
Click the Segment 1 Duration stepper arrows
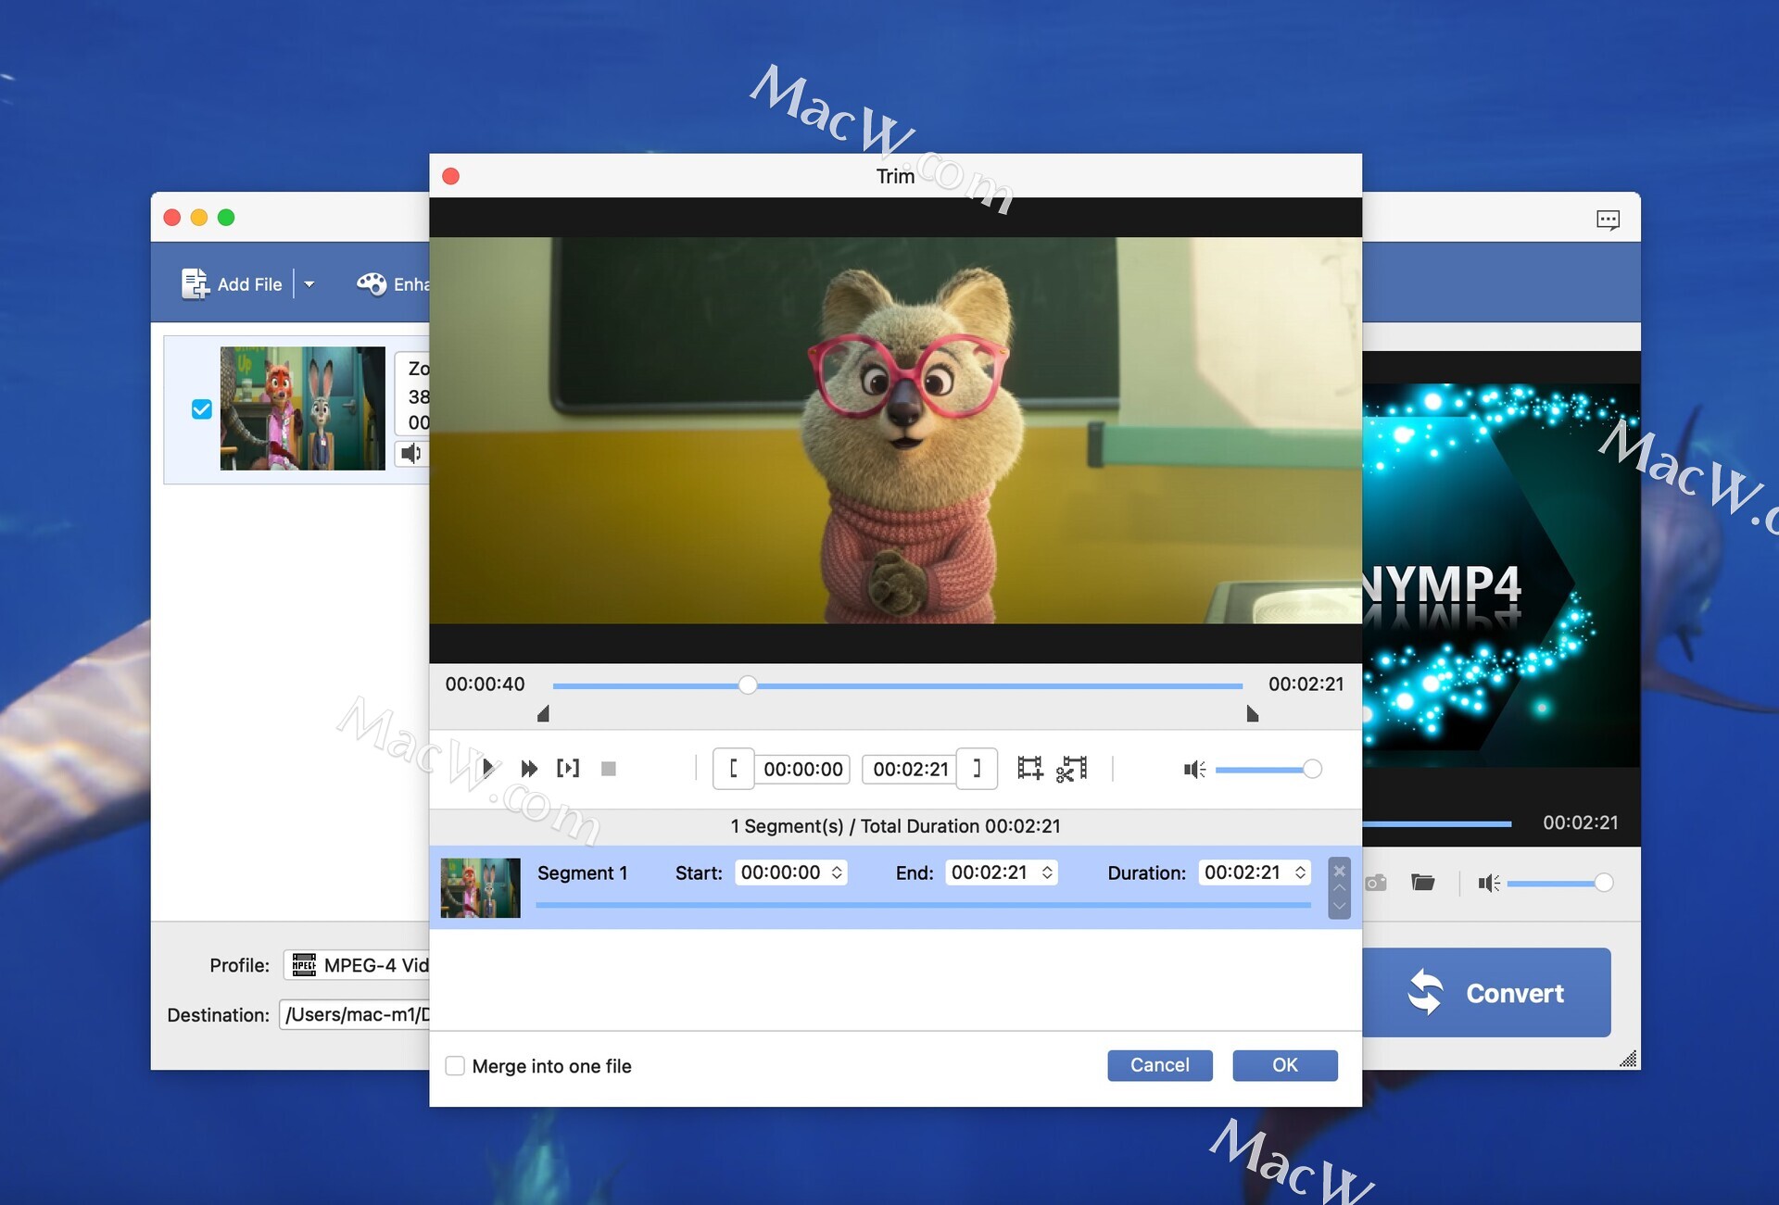tap(1300, 872)
